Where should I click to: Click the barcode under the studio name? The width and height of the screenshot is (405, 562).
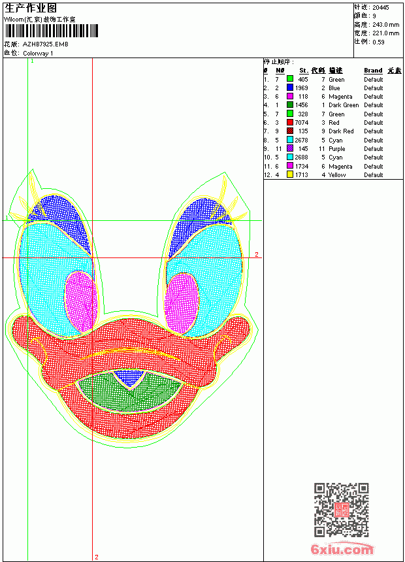point(51,31)
